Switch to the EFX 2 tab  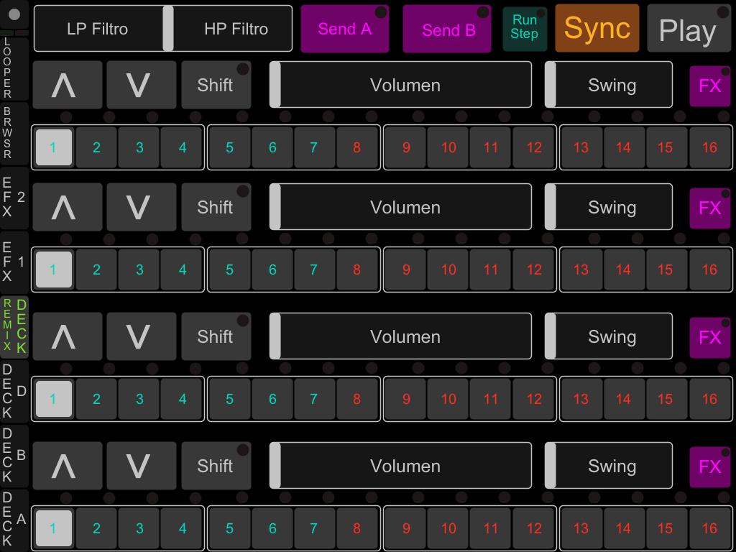point(14,198)
